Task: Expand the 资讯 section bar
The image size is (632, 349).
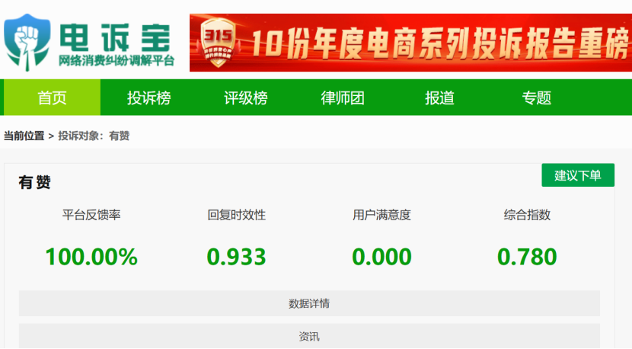Action: (x=309, y=336)
